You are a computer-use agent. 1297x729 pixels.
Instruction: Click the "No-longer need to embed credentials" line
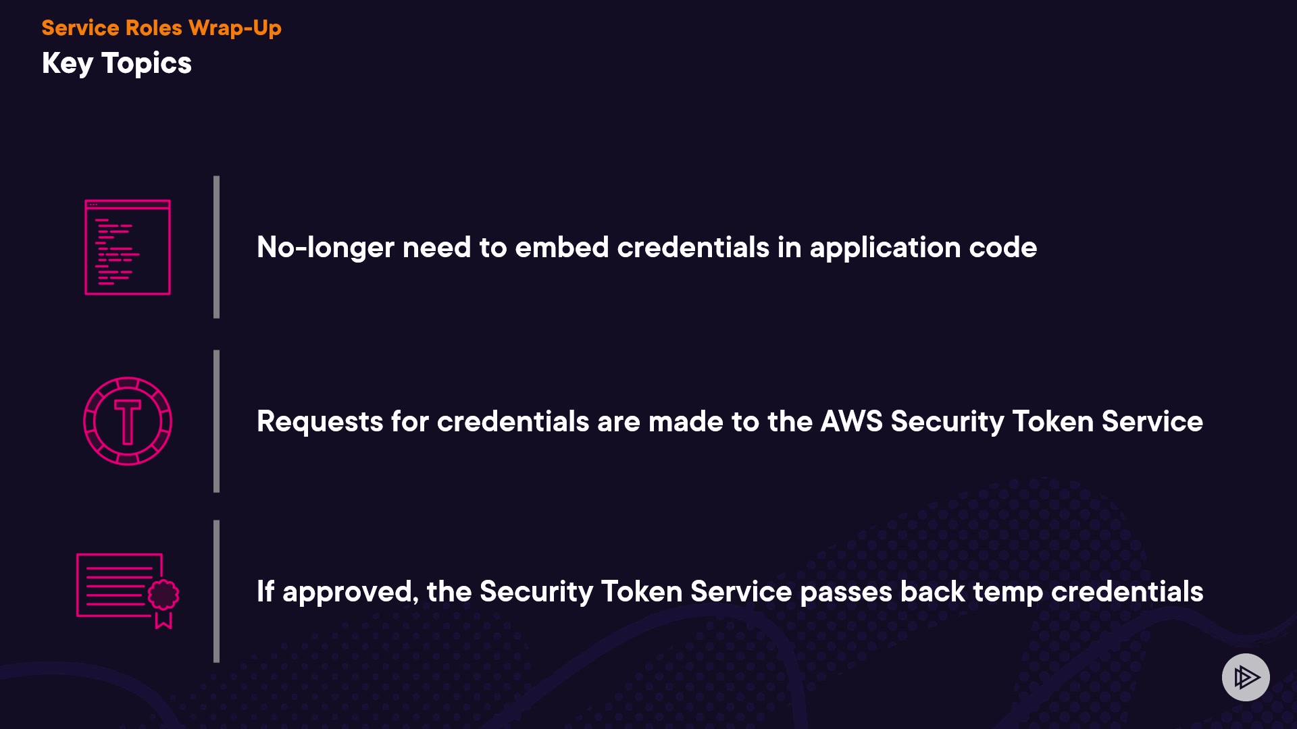(x=646, y=247)
